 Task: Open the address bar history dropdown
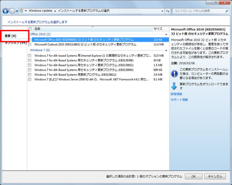pos(162,11)
